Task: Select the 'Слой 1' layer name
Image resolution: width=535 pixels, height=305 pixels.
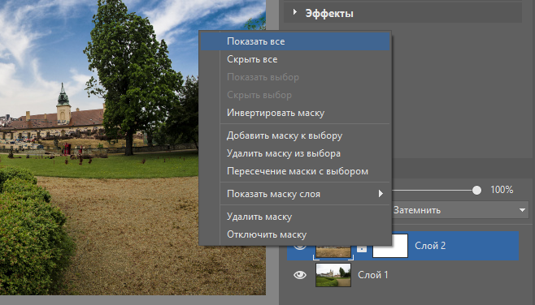Action: 373,275
